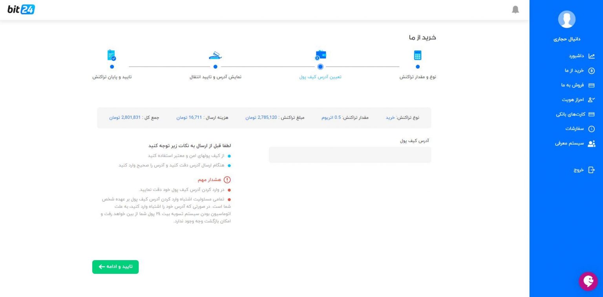Screen dimensions: 603x297
Task: Click the clipboard confirmation step icon
Action: (x=111, y=55)
